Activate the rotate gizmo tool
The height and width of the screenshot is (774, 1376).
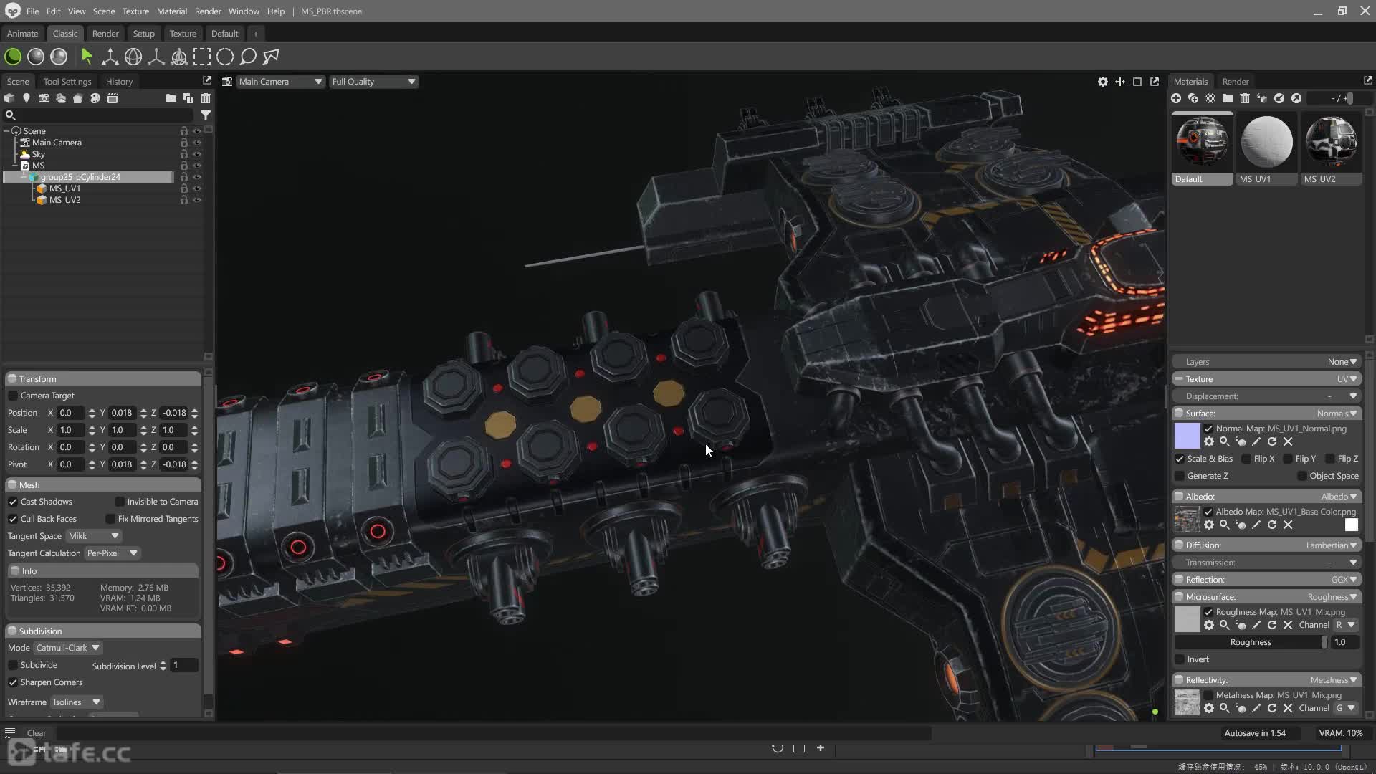click(133, 57)
